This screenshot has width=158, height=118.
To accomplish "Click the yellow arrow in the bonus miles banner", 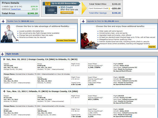I will 84,8.
